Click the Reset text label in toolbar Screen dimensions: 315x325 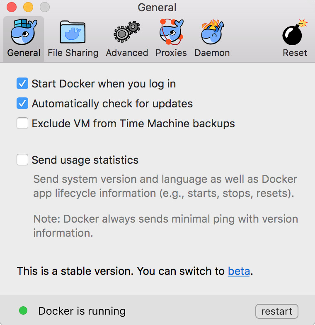(x=295, y=53)
